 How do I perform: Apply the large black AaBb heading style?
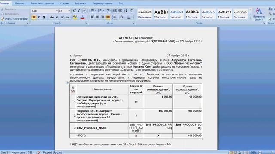161,14
